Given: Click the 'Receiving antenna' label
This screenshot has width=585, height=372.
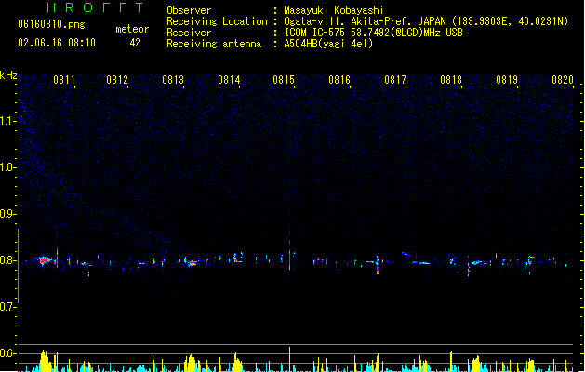Looking at the screenshot, I should click(214, 44).
